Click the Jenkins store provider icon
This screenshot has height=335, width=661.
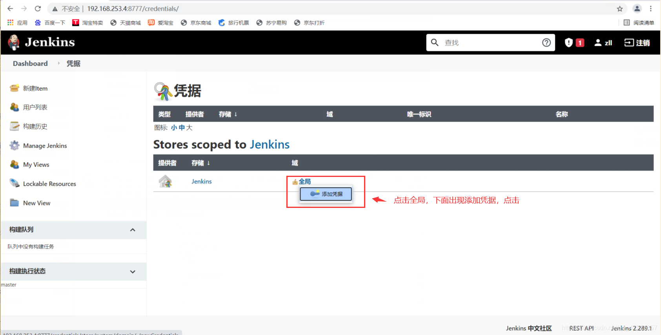(x=165, y=181)
